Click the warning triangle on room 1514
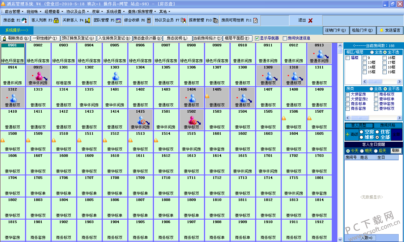Image resolution: width=404 pixels, height=242 pixels. [x=156, y=140]
